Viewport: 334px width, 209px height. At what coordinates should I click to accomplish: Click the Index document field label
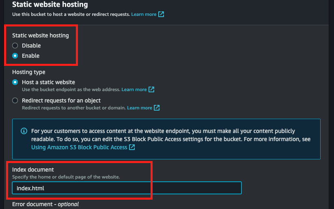[x=33, y=169]
